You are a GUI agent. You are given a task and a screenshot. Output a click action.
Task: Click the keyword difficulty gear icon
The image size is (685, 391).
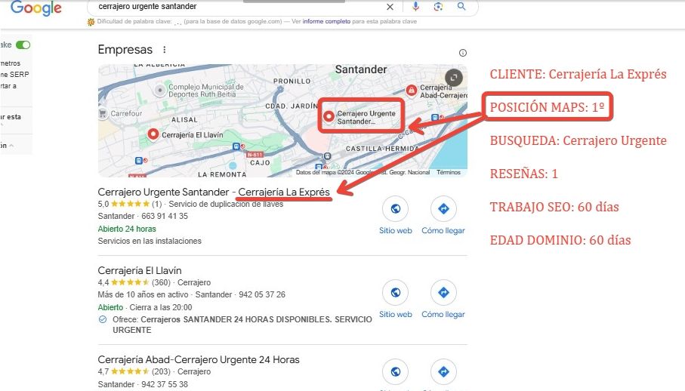pos(91,22)
